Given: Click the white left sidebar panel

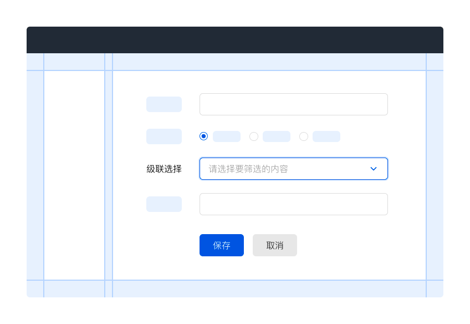Looking at the screenshot, I should pos(74,175).
